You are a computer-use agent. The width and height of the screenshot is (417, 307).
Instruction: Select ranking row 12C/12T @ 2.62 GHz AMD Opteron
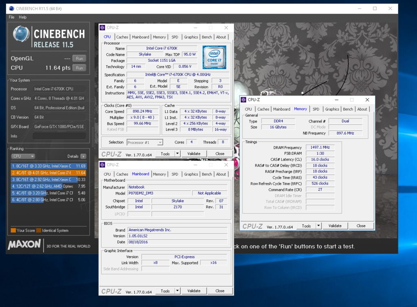[x=49, y=186]
